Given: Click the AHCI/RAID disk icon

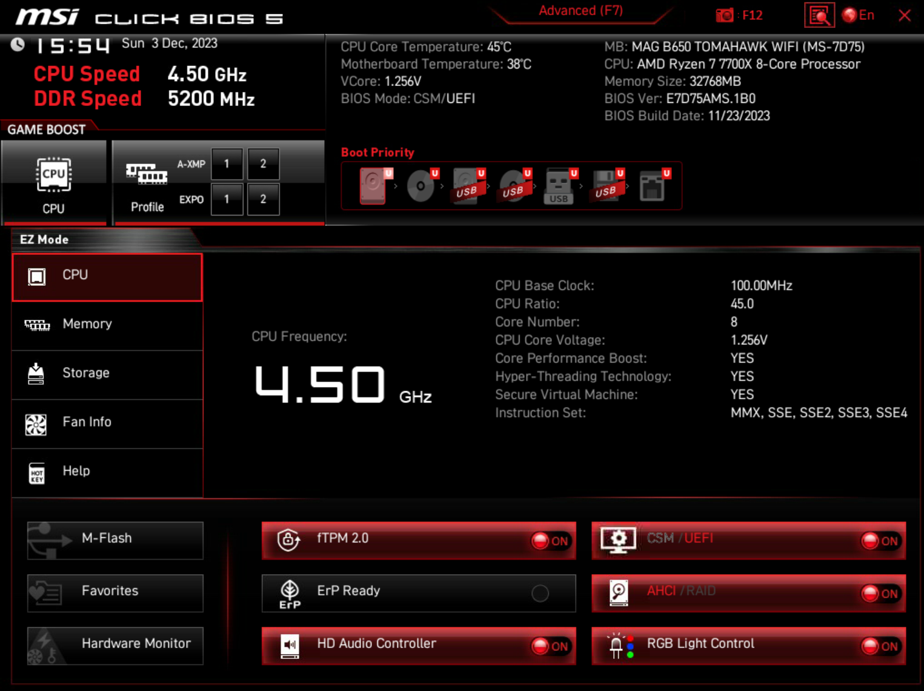Looking at the screenshot, I should (619, 592).
